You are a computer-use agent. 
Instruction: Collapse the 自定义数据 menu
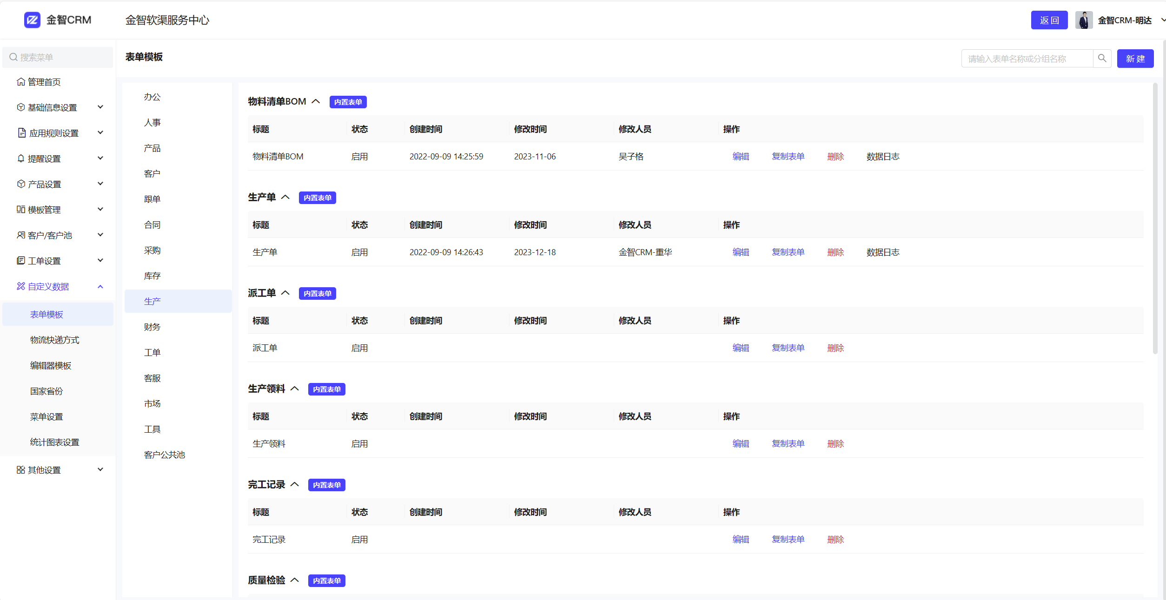point(100,286)
